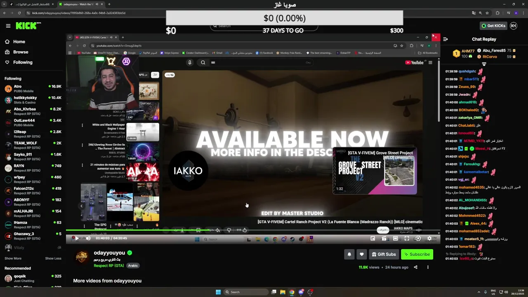Viewport: 528px width, 297px height.
Task: Expand following list with Show More
Action: click(x=13, y=258)
